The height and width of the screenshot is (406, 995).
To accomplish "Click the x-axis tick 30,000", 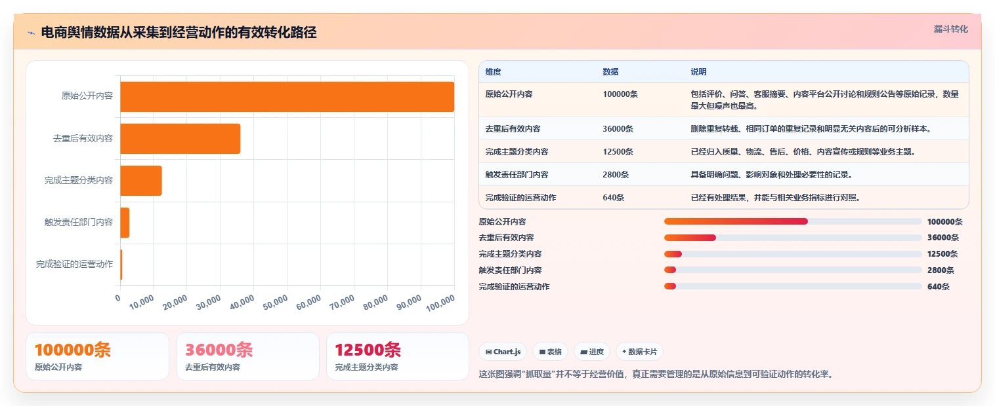I will click(209, 302).
